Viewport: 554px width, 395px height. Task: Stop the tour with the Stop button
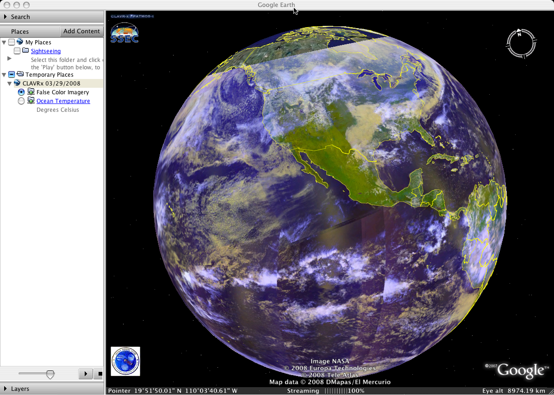coord(99,373)
